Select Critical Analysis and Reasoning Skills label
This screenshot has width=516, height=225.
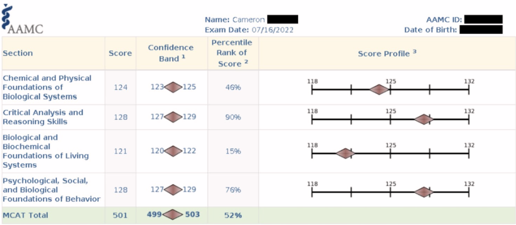click(x=43, y=117)
